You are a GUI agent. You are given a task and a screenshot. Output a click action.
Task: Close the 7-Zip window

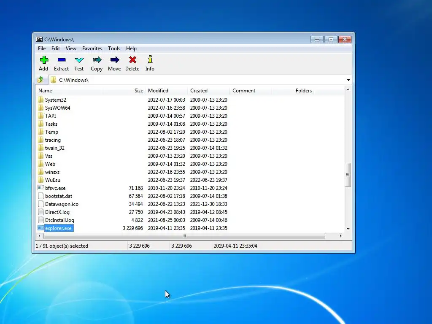click(345, 40)
